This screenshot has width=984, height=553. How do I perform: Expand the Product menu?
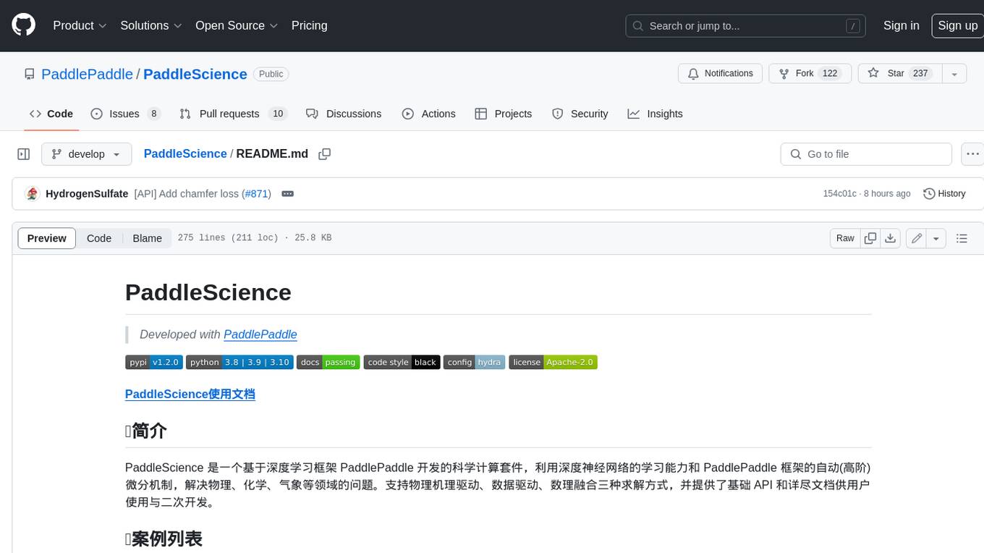coord(80,25)
